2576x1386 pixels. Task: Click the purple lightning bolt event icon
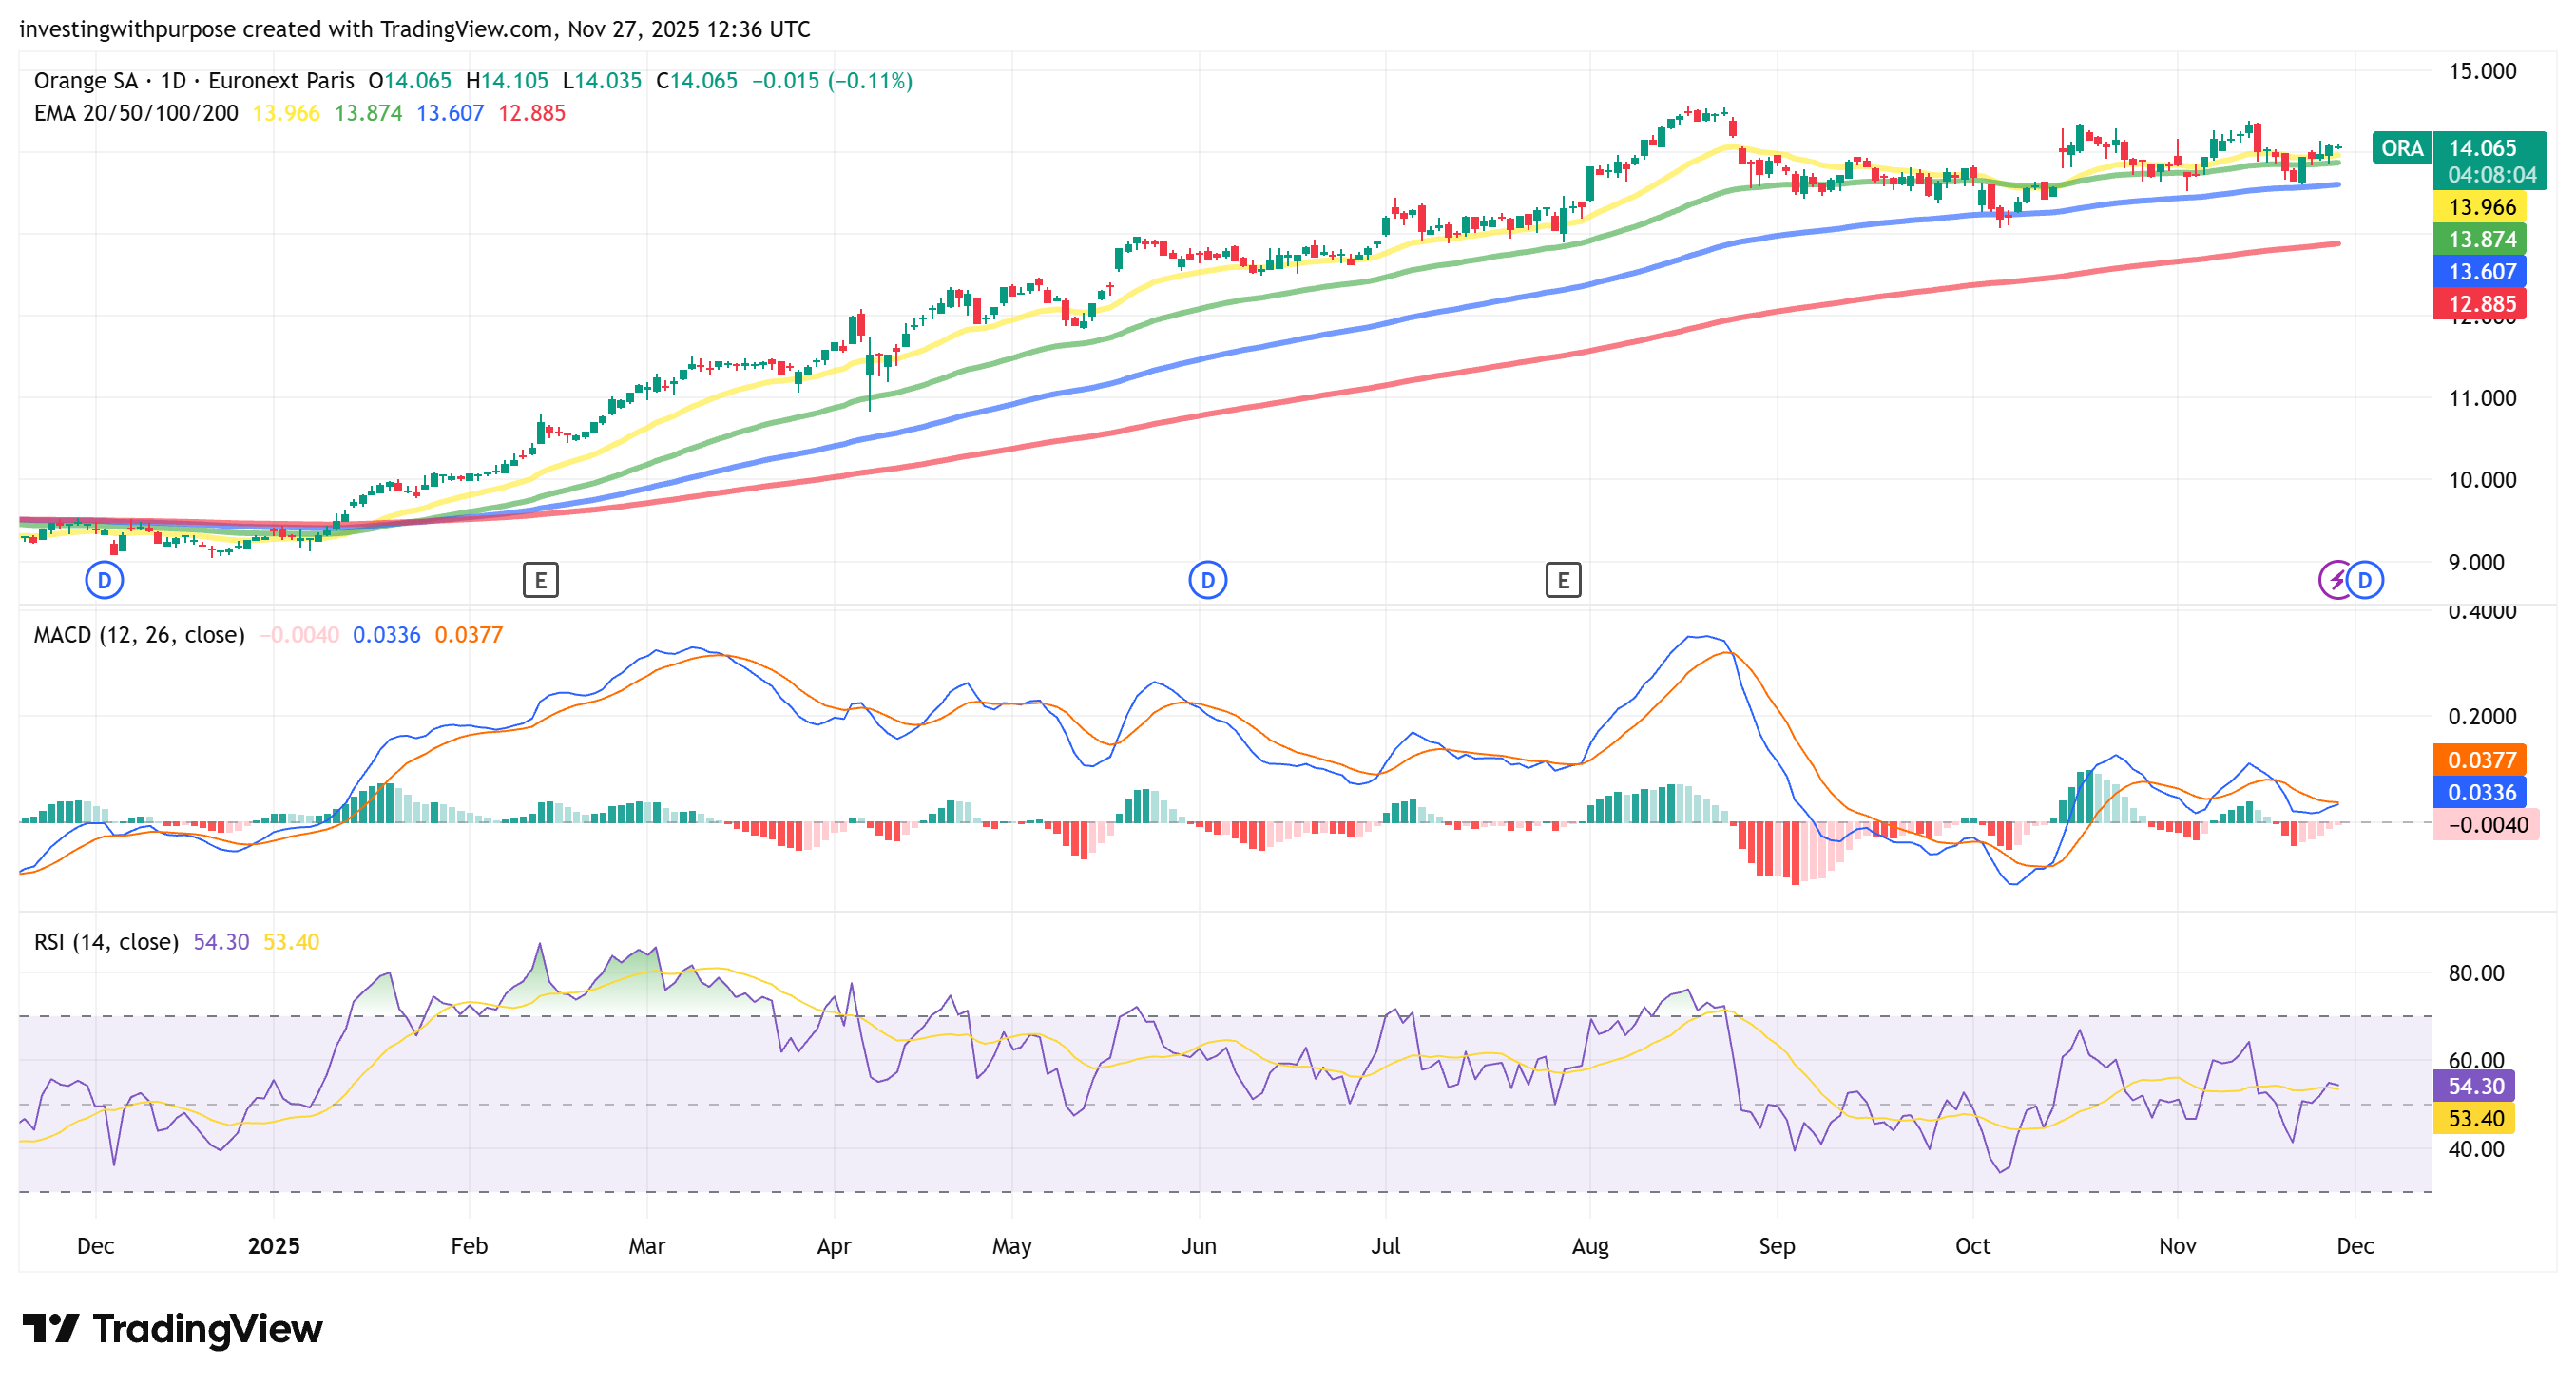[2336, 580]
